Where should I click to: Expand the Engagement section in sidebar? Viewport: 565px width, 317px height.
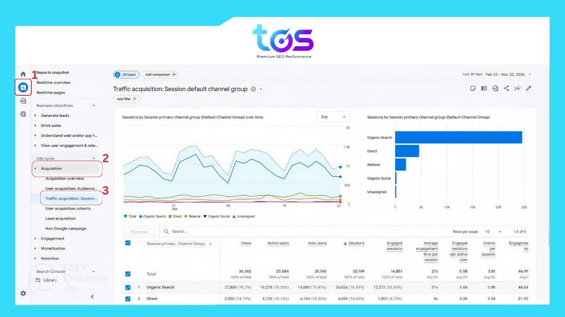(x=53, y=239)
